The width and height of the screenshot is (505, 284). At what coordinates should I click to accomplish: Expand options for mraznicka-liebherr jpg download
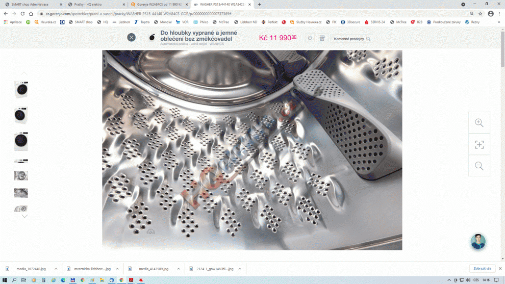pyautogui.click(x=117, y=269)
